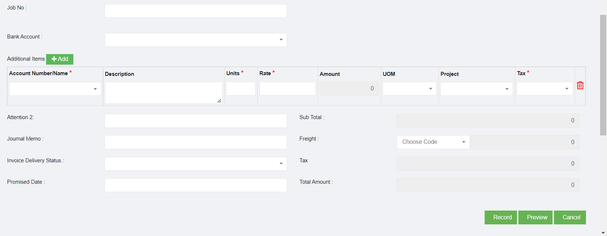
Task: Focus the Job No input field
Action: pyautogui.click(x=196, y=11)
